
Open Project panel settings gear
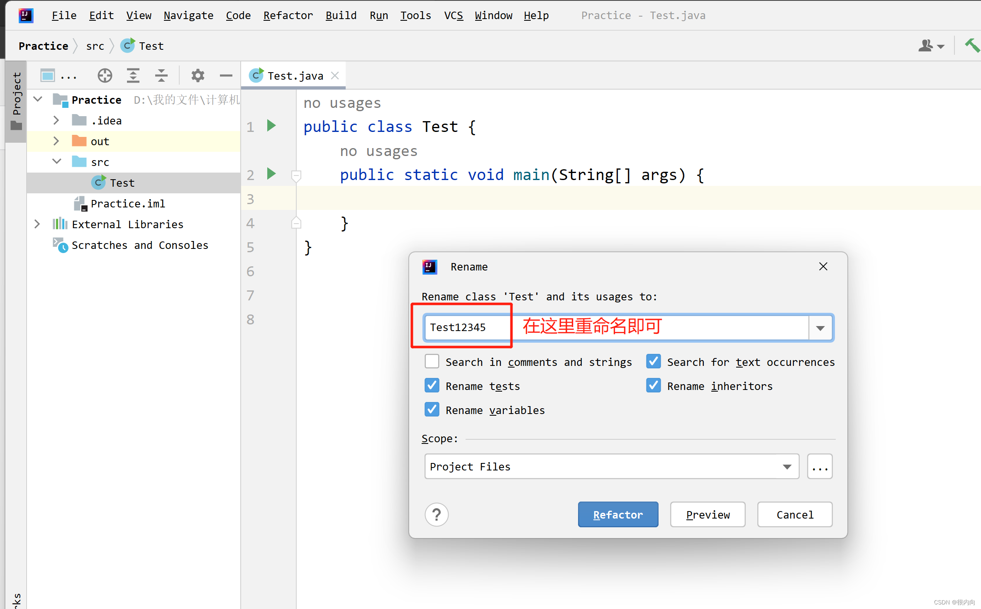click(x=198, y=76)
